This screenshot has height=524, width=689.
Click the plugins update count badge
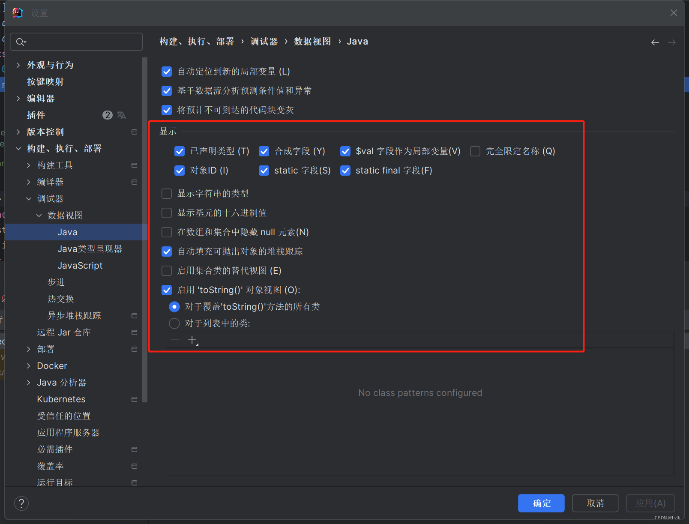pyautogui.click(x=107, y=115)
